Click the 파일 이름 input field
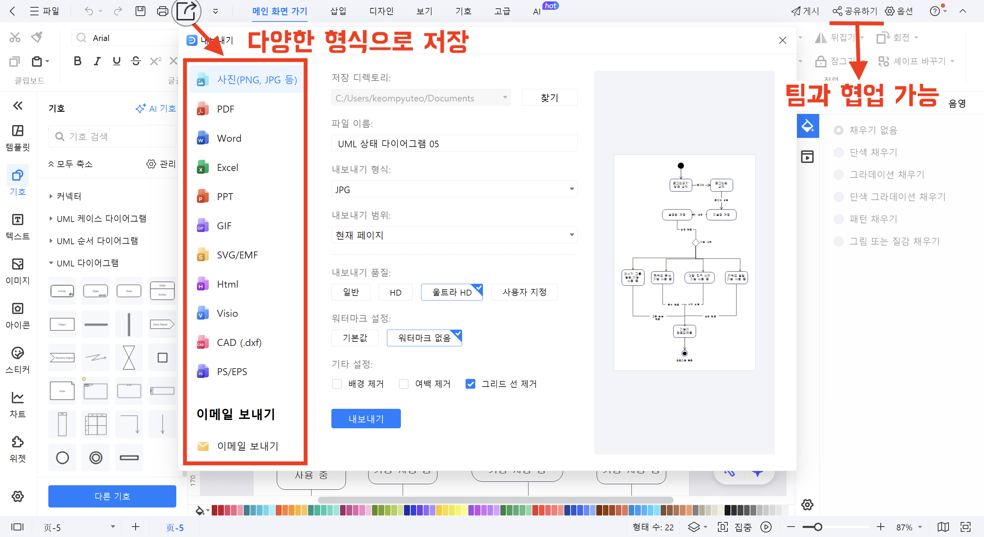This screenshot has height=537, width=984. (x=454, y=143)
